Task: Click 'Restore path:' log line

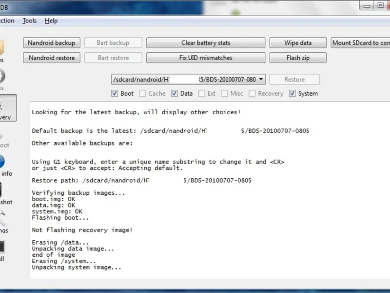Action: [x=141, y=180]
